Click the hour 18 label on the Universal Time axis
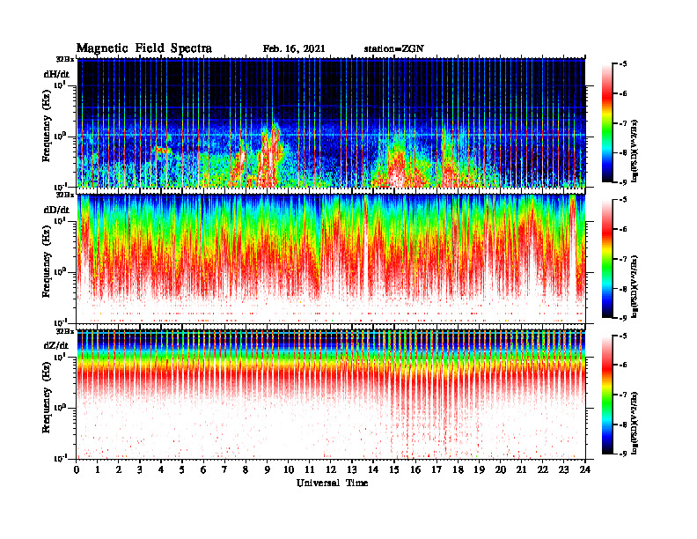Screen dimensions: 697x539 (458, 470)
